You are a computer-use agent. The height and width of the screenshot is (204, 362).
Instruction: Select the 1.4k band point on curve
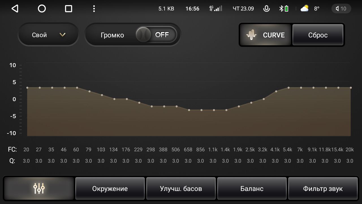pos(226,110)
